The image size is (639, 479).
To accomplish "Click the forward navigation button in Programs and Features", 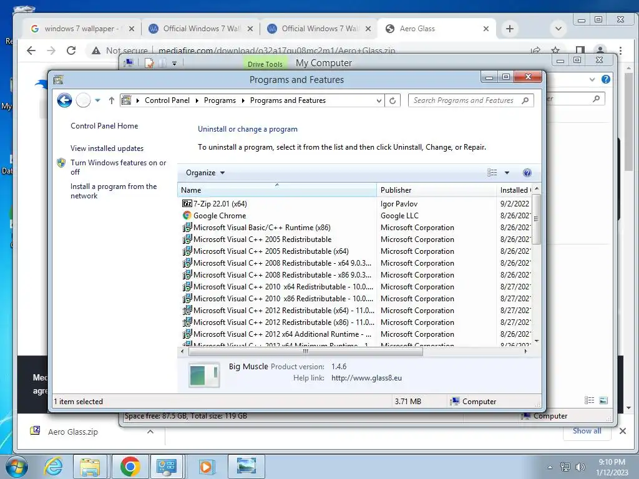I will [x=83, y=100].
